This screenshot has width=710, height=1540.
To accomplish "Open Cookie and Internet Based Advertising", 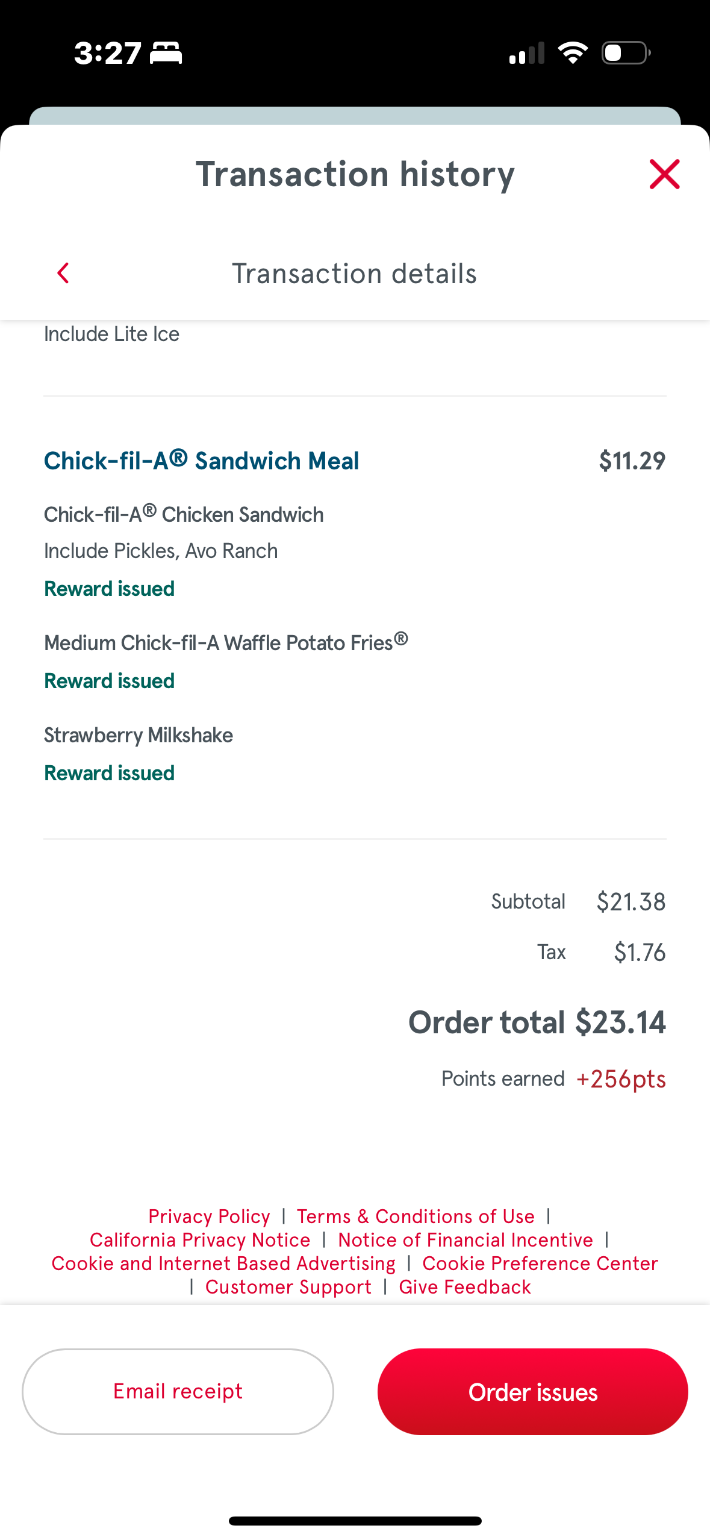I will [223, 1263].
